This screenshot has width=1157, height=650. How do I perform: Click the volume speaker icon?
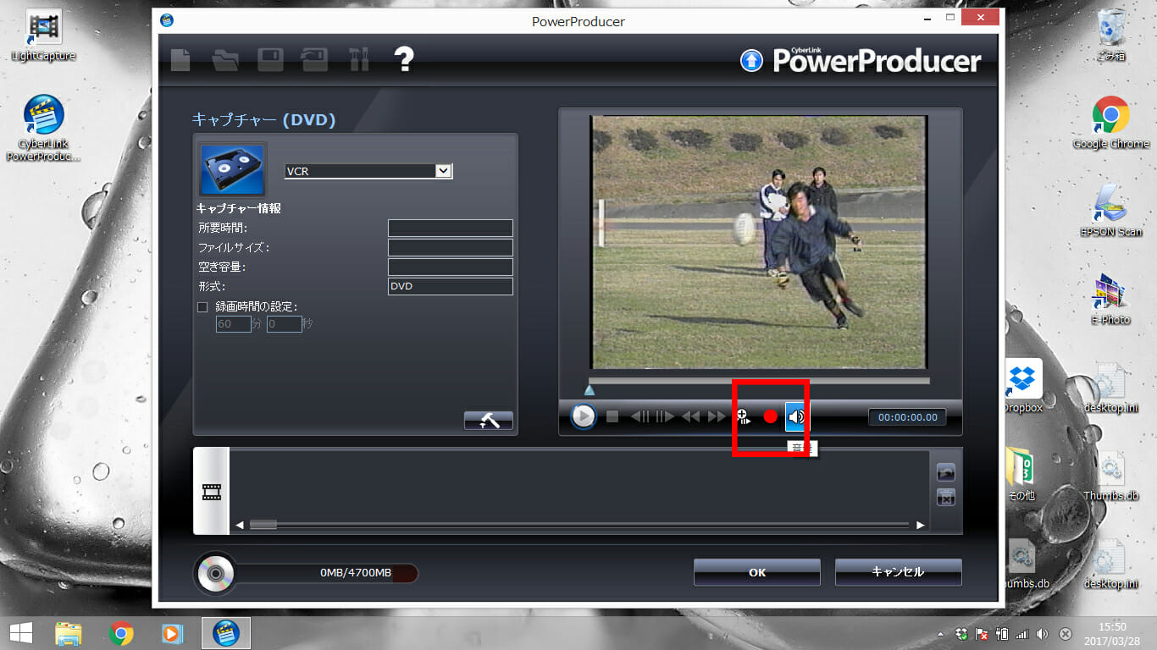click(796, 416)
